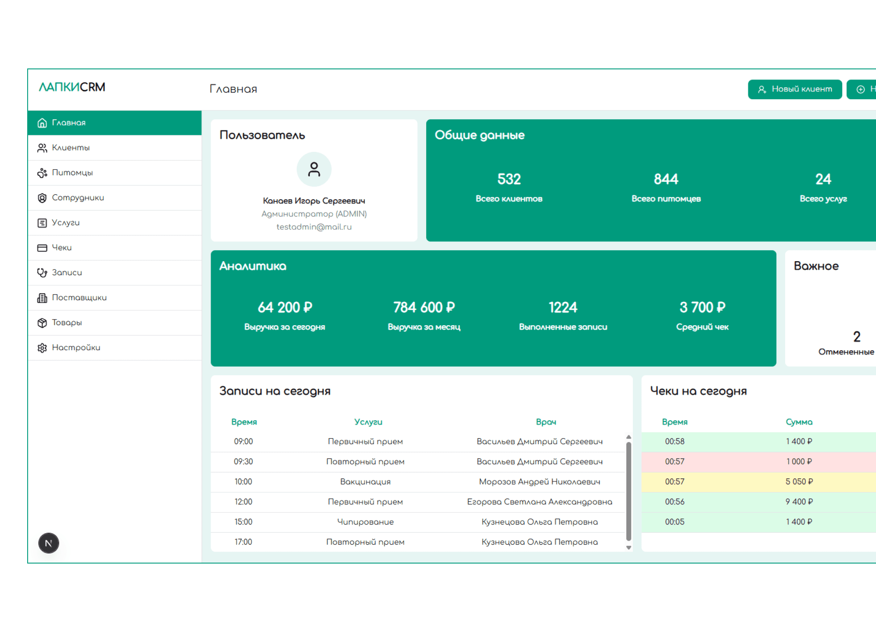Click the Записи stethoscope icon
876x632 pixels.
coord(42,273)
